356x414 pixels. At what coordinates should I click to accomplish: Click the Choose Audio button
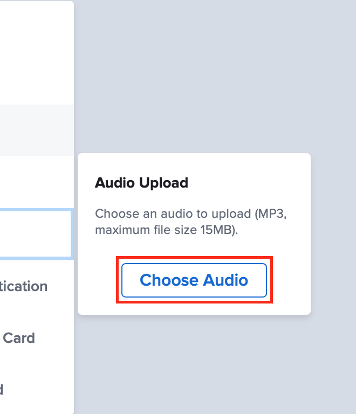tap(194, 280)
